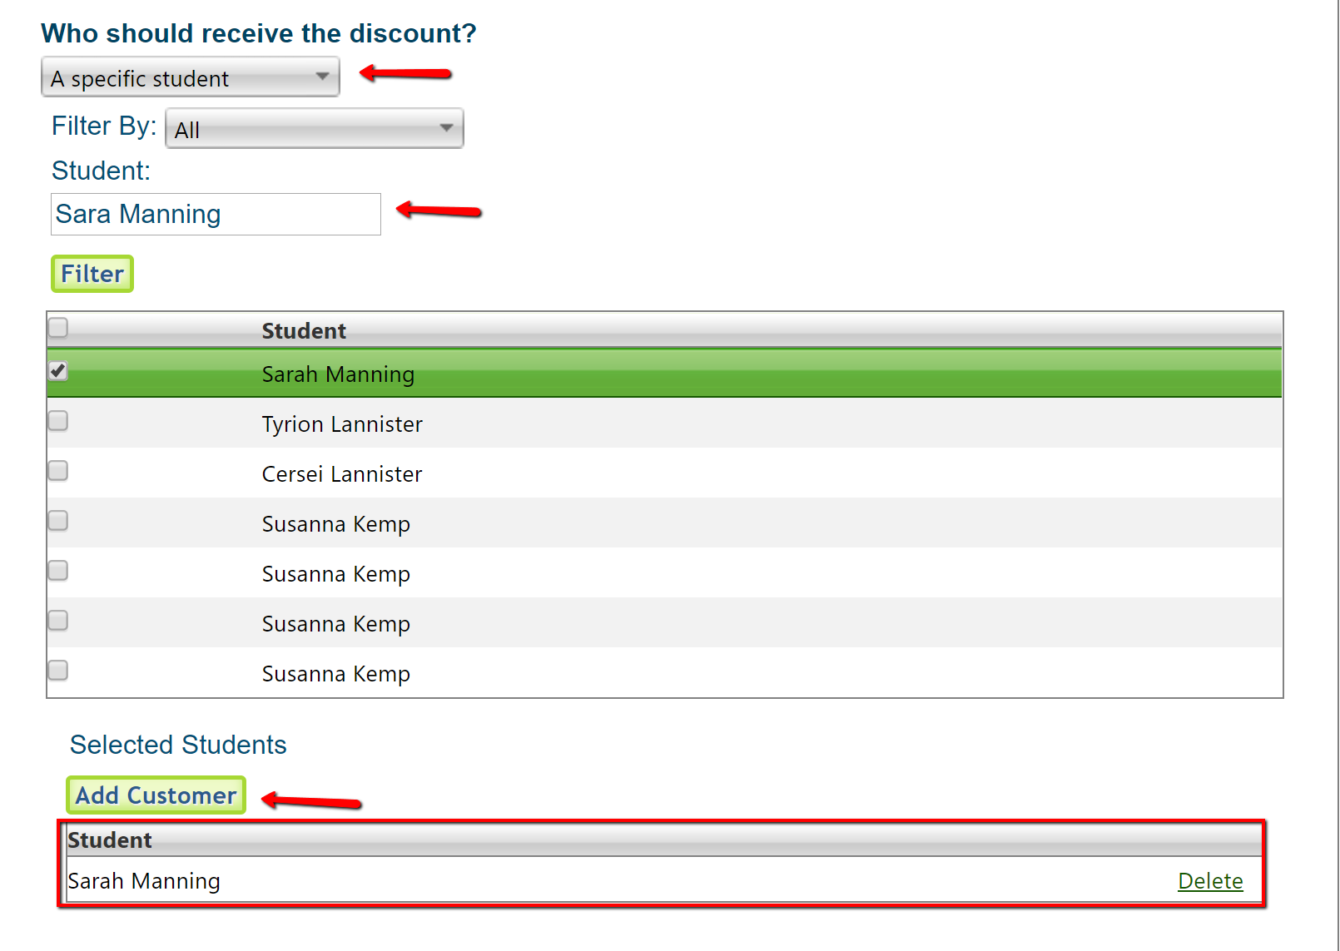
Task: Select the highlighted Sarah Manning row name
Action: (x=338, y=374)
